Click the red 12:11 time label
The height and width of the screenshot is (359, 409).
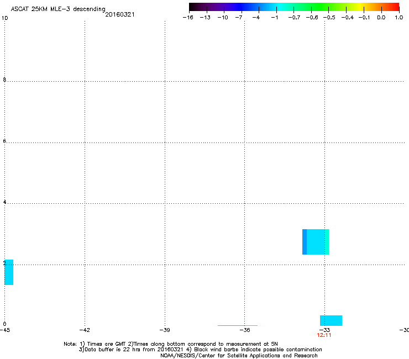324,335
